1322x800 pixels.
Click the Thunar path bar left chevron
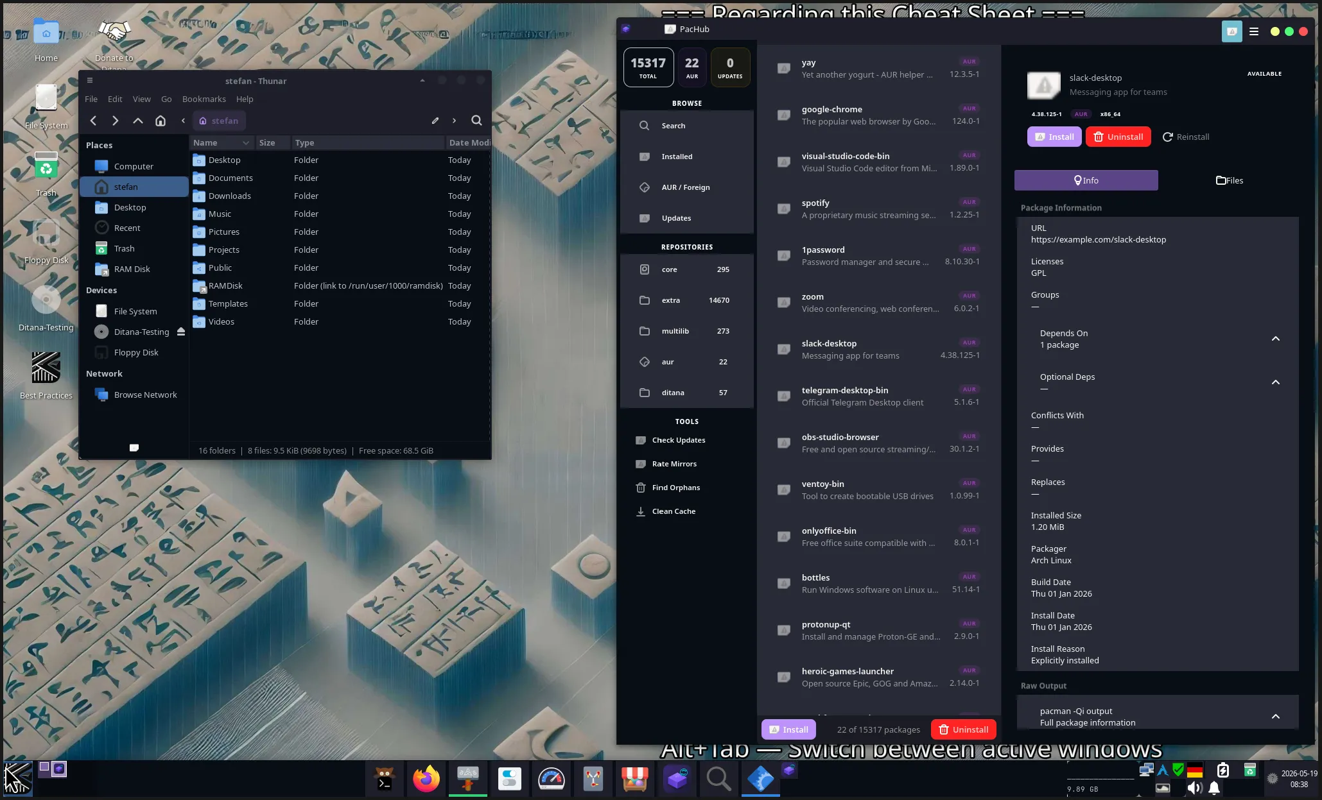[x=183, y=121]
